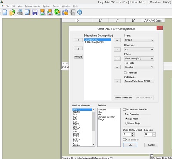This screenshot has height=159, width=172.
Task: Open the CMR Metrics dropdown
Action: click(x=139, y=81)
